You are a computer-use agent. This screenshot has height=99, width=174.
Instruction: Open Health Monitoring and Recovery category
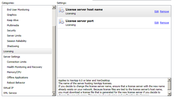[24, 67]
